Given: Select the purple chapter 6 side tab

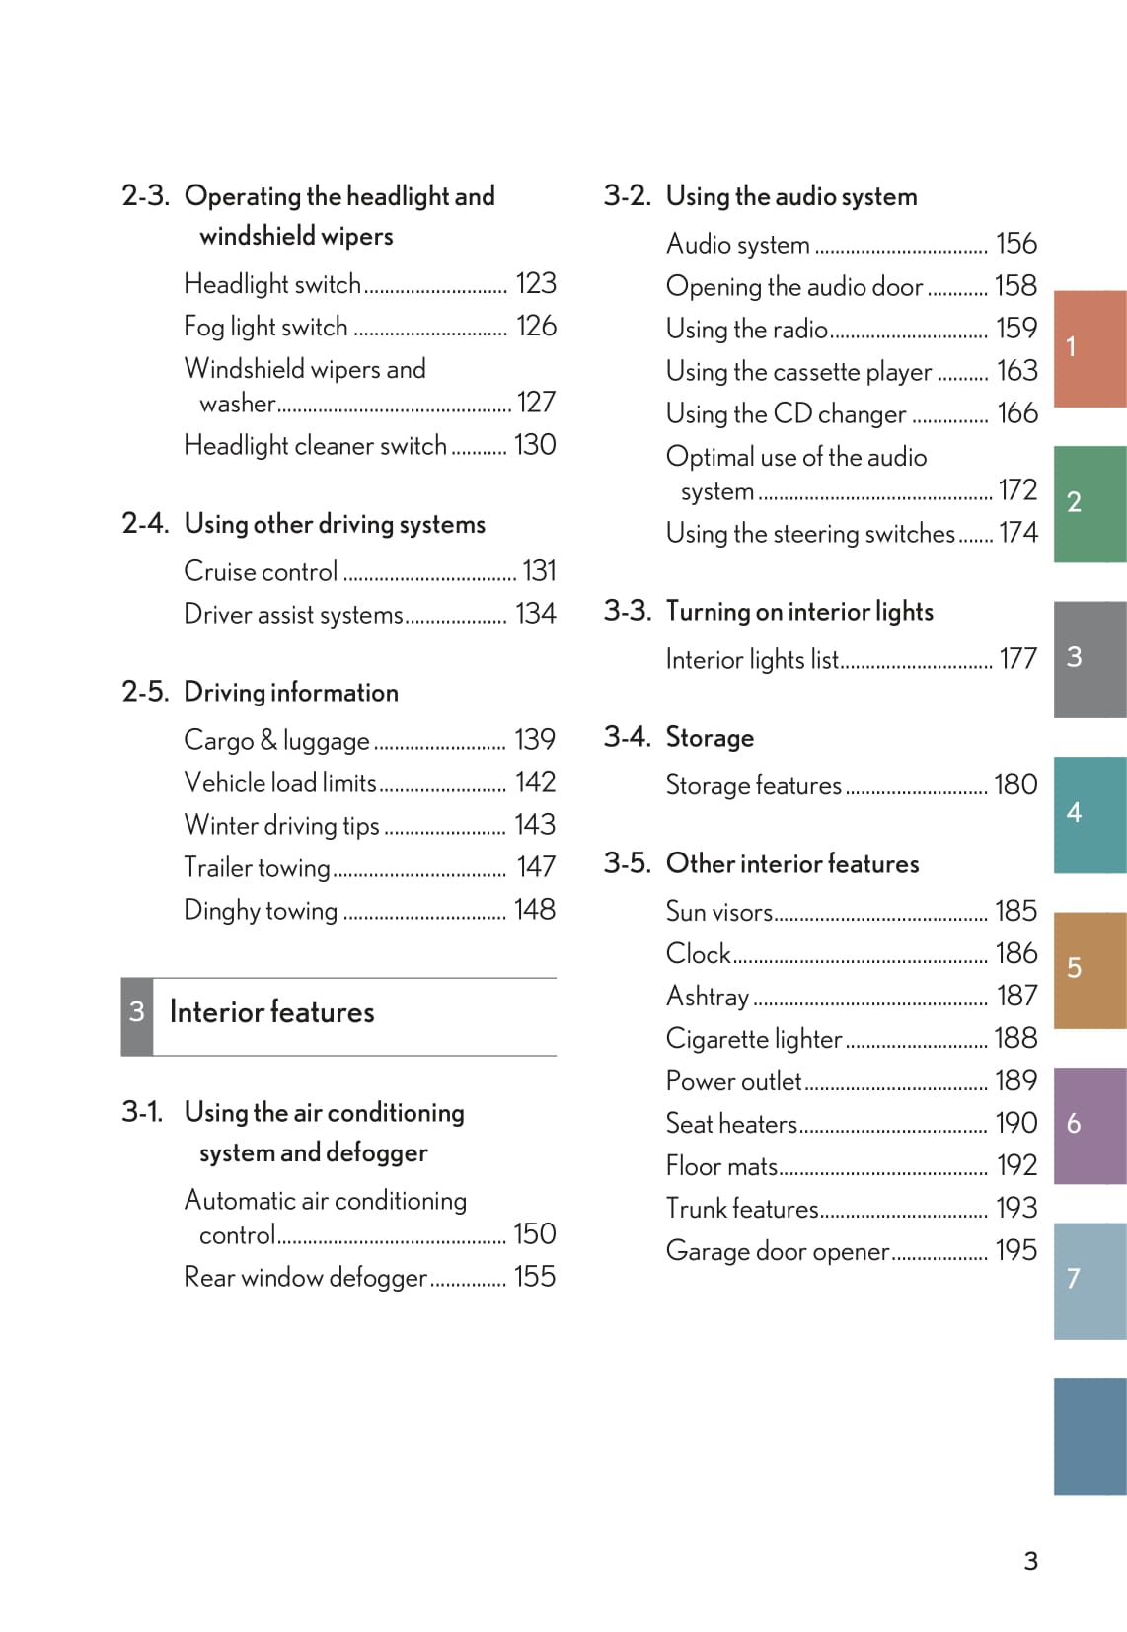Looking at the screenshot, I should pyautogui.click(x=1089, y=1125).
